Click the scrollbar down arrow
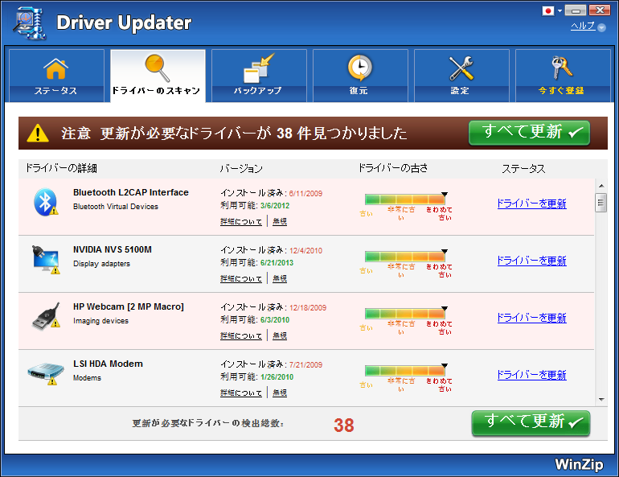 click(601, 400)
